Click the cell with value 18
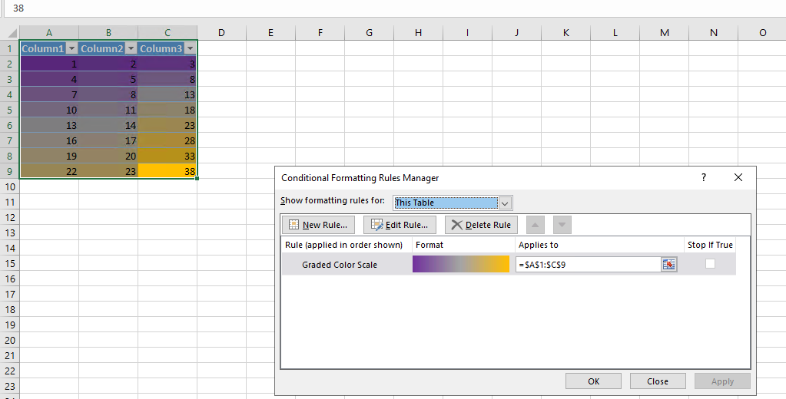The width and height of the screenshot is (786, 399). [x=167, y=110]
